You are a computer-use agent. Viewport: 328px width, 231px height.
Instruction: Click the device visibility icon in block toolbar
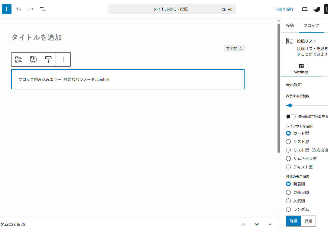[x=34, y=59]
